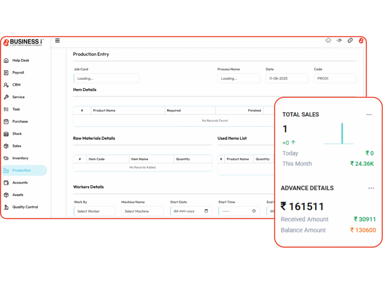Open the CRM sidebar item
The image size is (383, 284).
point(16,85)
